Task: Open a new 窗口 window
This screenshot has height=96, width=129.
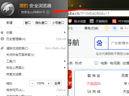Action: coord(28,22)
